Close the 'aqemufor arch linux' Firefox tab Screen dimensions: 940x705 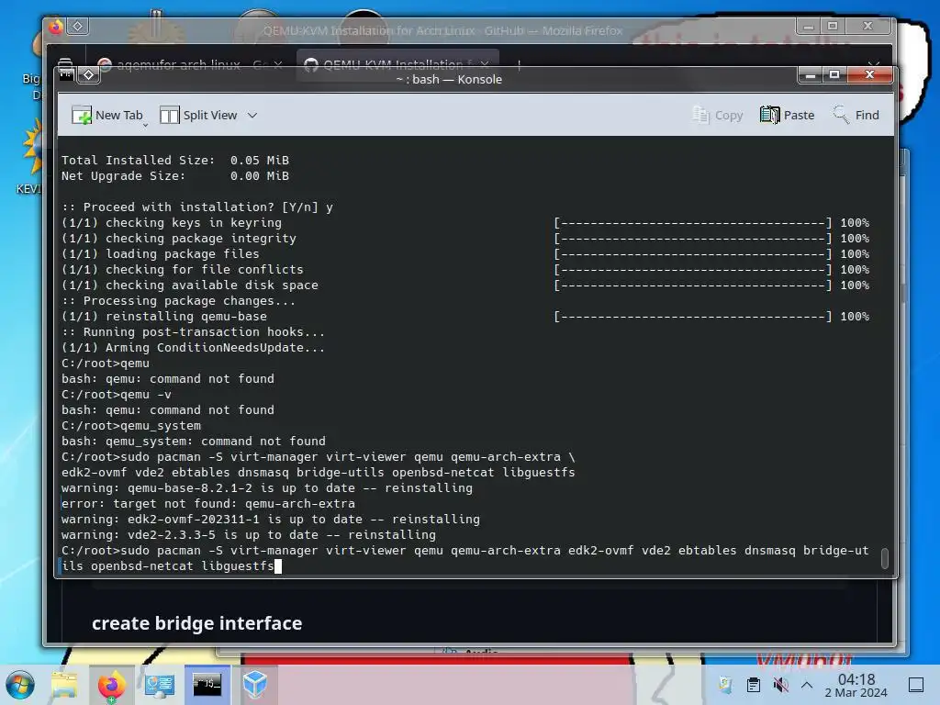(277, 65)
